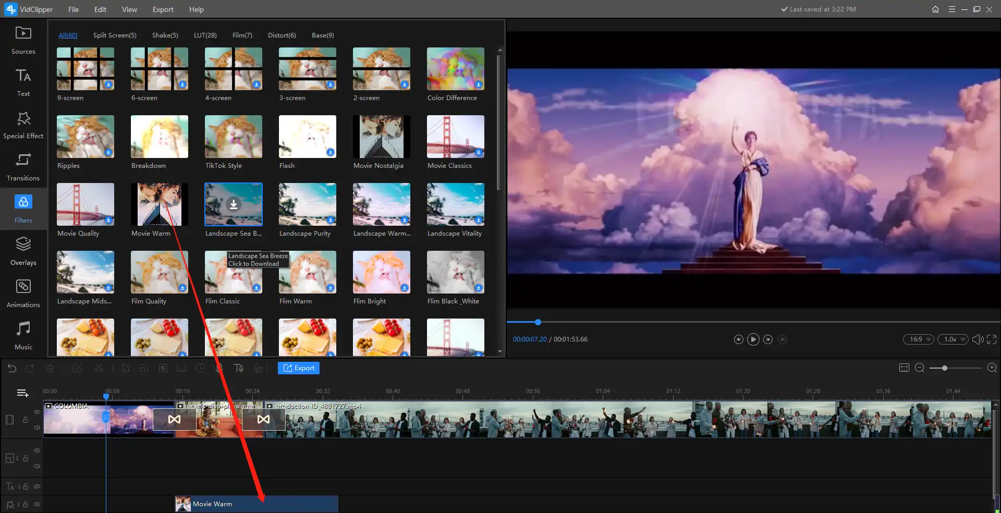The height and width of the screenshot is (513, 1001).
Task: Click the timeline playhead marker
Action: click(106, 397)
